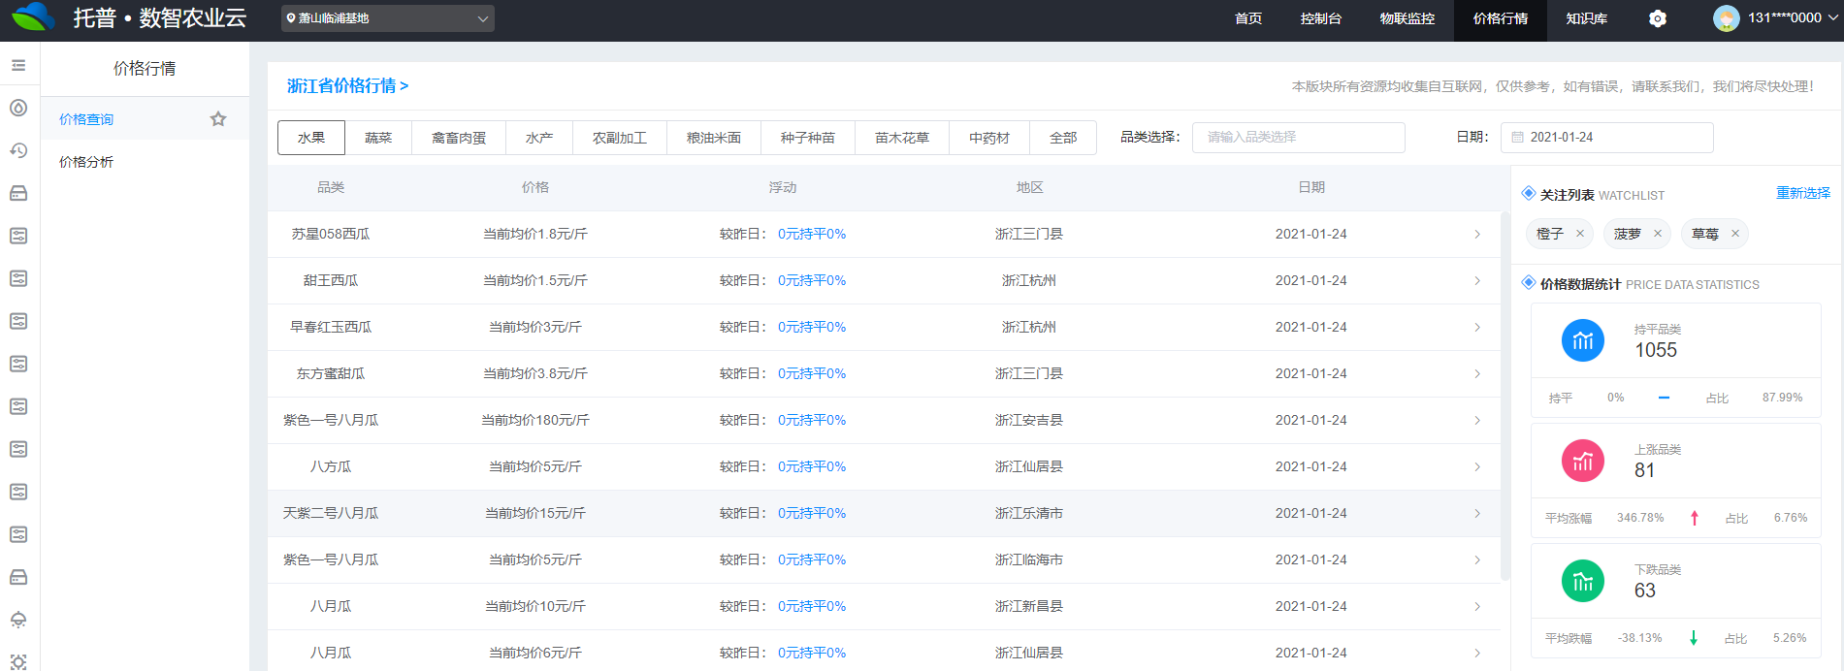Click the calendar icon in the date field
This screenshot has height=671, width=1844.
1517,138
